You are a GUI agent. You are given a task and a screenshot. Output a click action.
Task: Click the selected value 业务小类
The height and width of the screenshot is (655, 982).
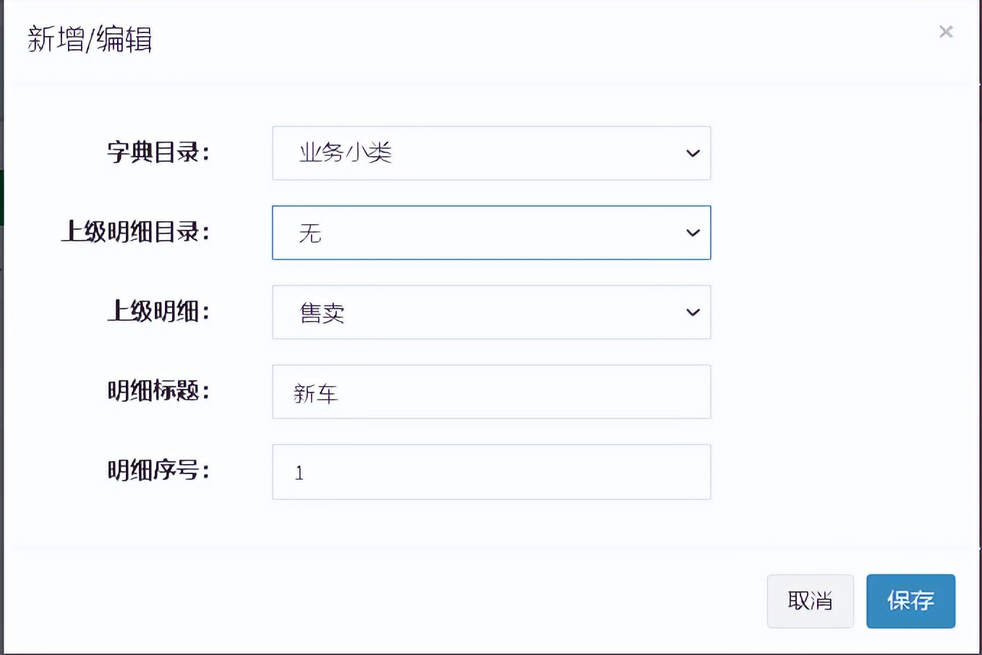pos(346,153)
